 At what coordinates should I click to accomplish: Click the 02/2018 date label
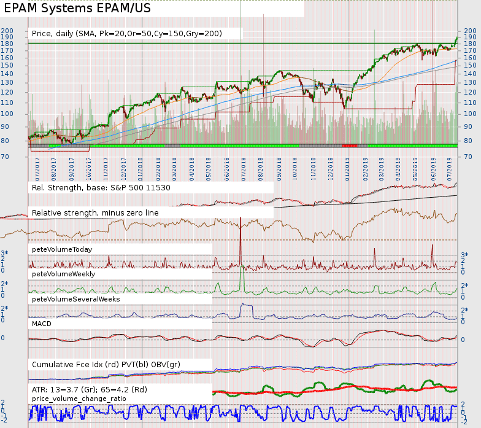pyautogui.click(x=158, y=169)
